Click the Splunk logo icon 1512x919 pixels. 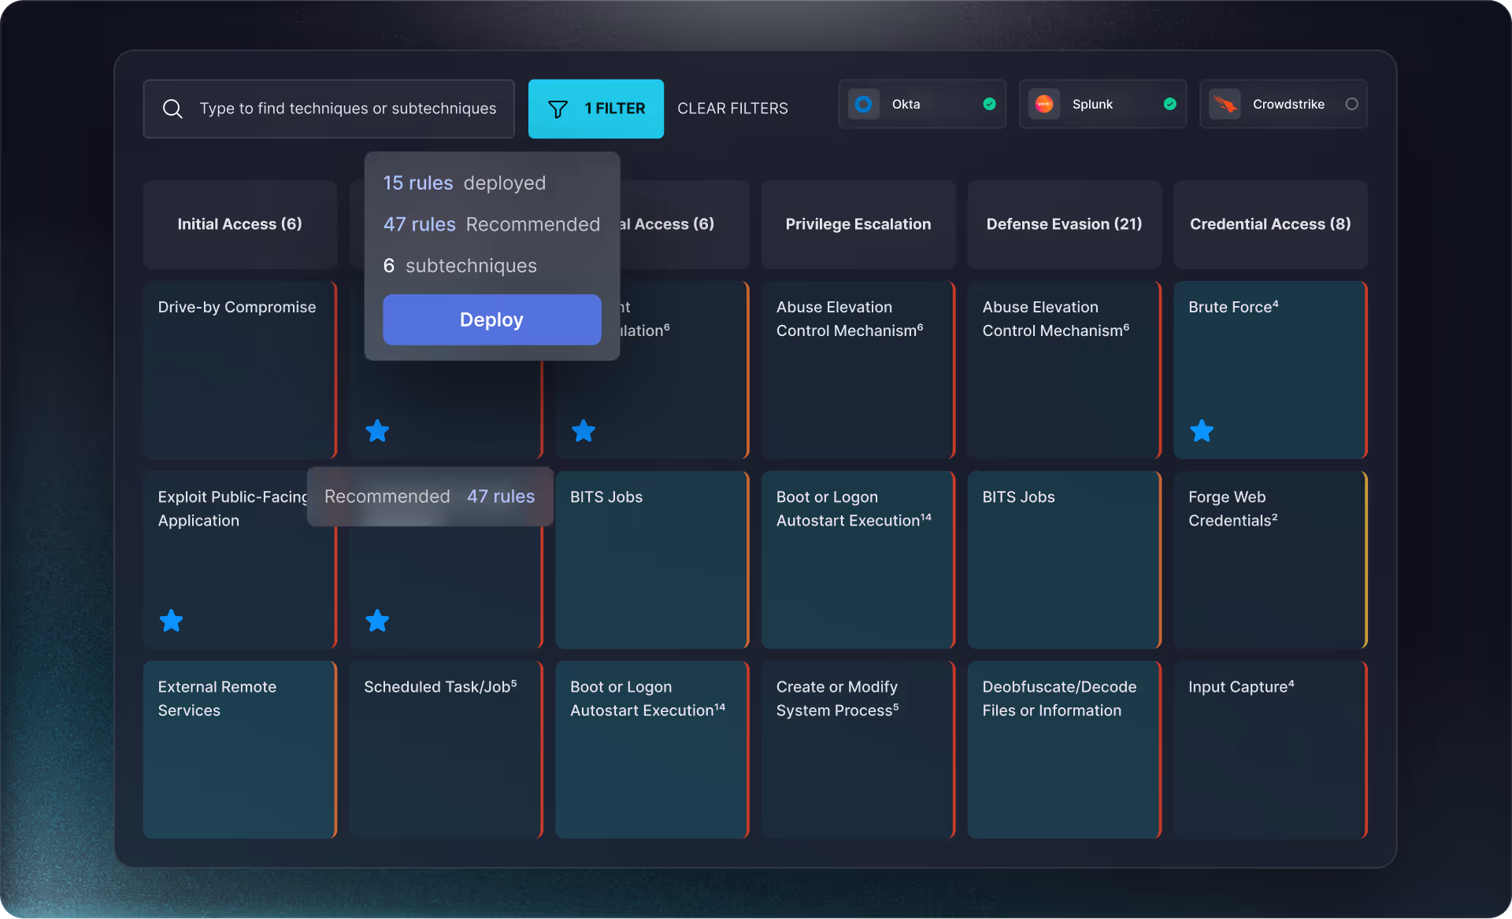pos(1044,104)
